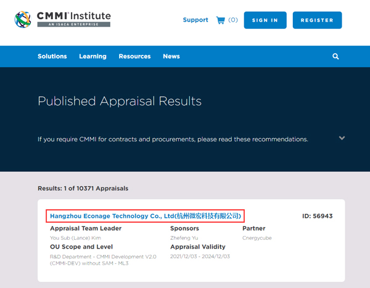Click the 'Appraisal Validity' label
Viewport: 370px width, 288px height.
198,247
